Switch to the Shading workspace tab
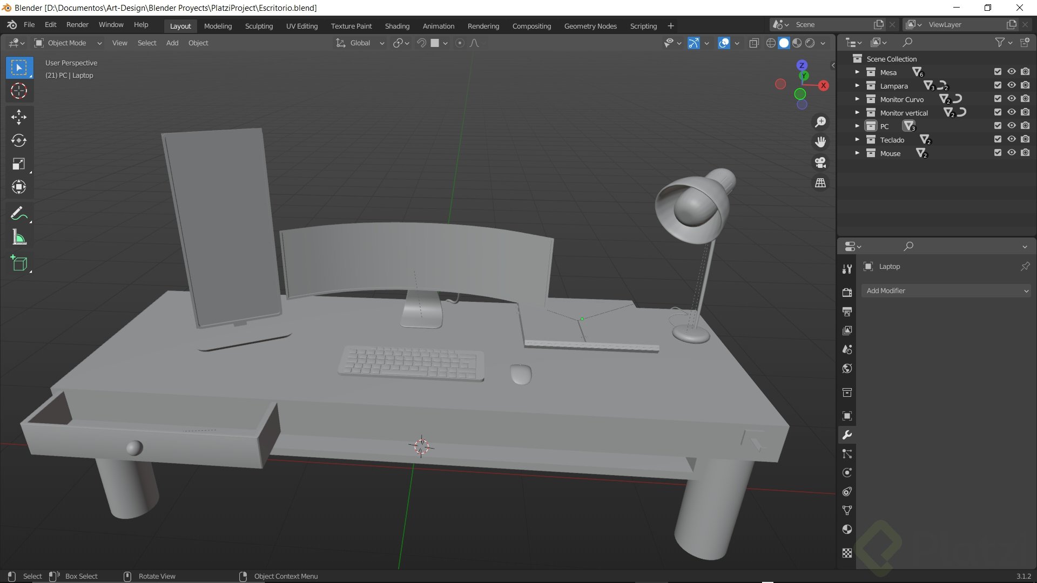 tap(397, 26)
